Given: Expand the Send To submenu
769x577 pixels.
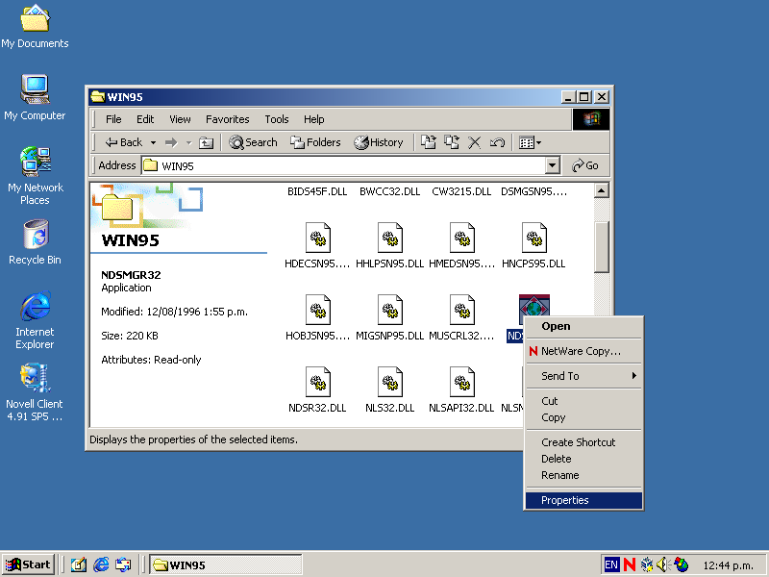Looking at the screenshot, I should point(583,376).
